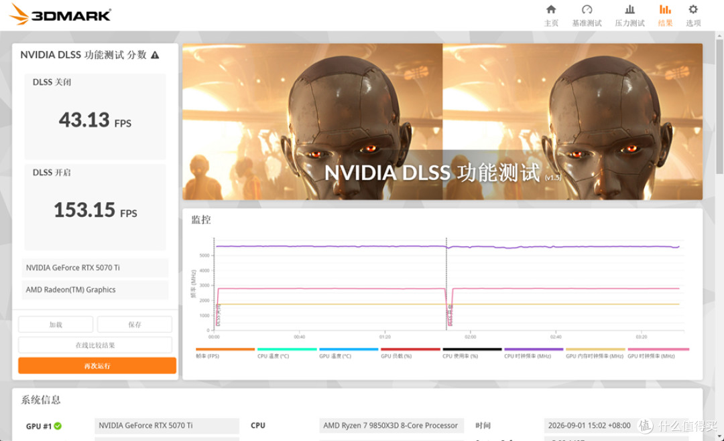724x441 pixels.
Task: Toggle the CPU clock frequency legend series
Action: (x=534, y=353)
